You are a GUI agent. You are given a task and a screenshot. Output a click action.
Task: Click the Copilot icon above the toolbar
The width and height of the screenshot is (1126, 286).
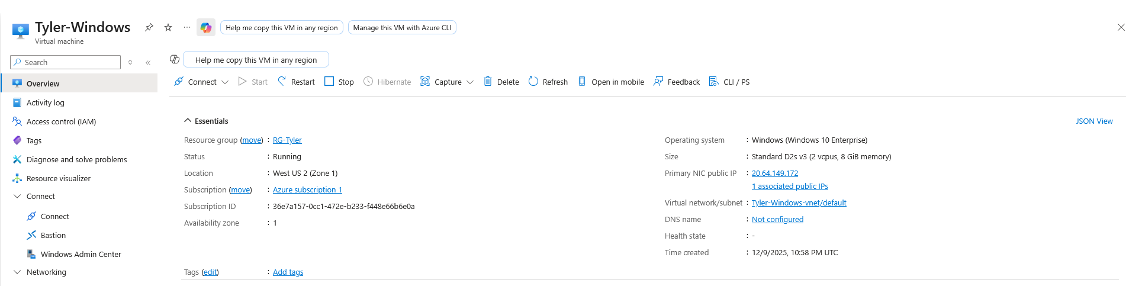[x=175, y=59]
